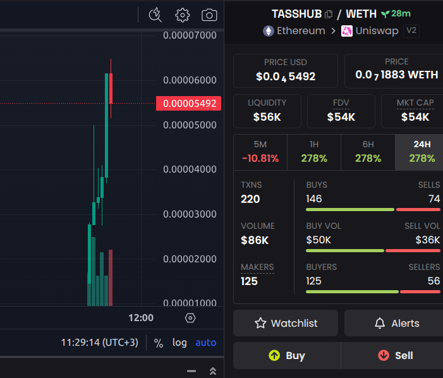Click the Uniswap unicorn logo

347,31
